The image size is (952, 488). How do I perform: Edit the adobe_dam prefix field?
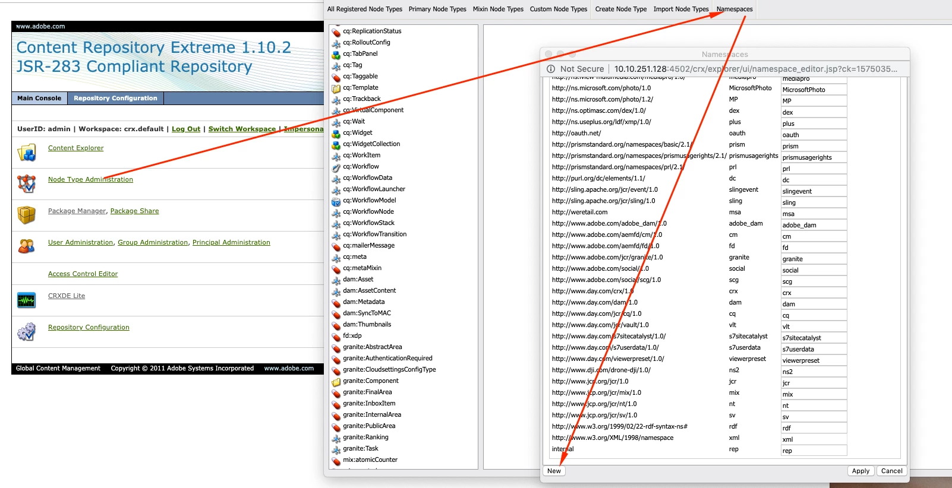(x=814, y=225)
